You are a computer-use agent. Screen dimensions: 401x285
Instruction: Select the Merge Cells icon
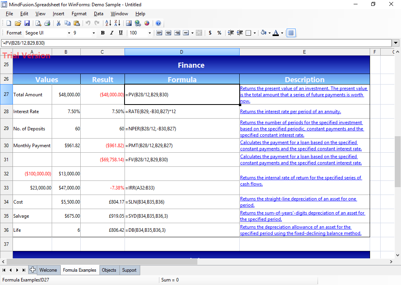199,33
